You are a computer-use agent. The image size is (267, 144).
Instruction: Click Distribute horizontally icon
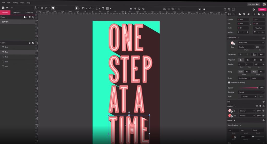(x=229, y=14)
